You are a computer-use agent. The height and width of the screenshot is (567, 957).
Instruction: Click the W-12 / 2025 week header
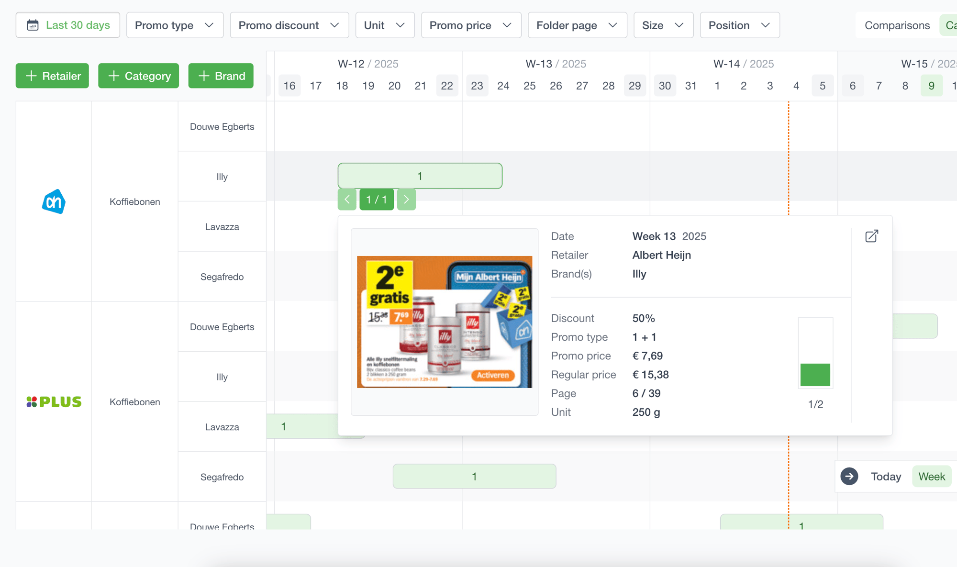(x=368, y=64)
